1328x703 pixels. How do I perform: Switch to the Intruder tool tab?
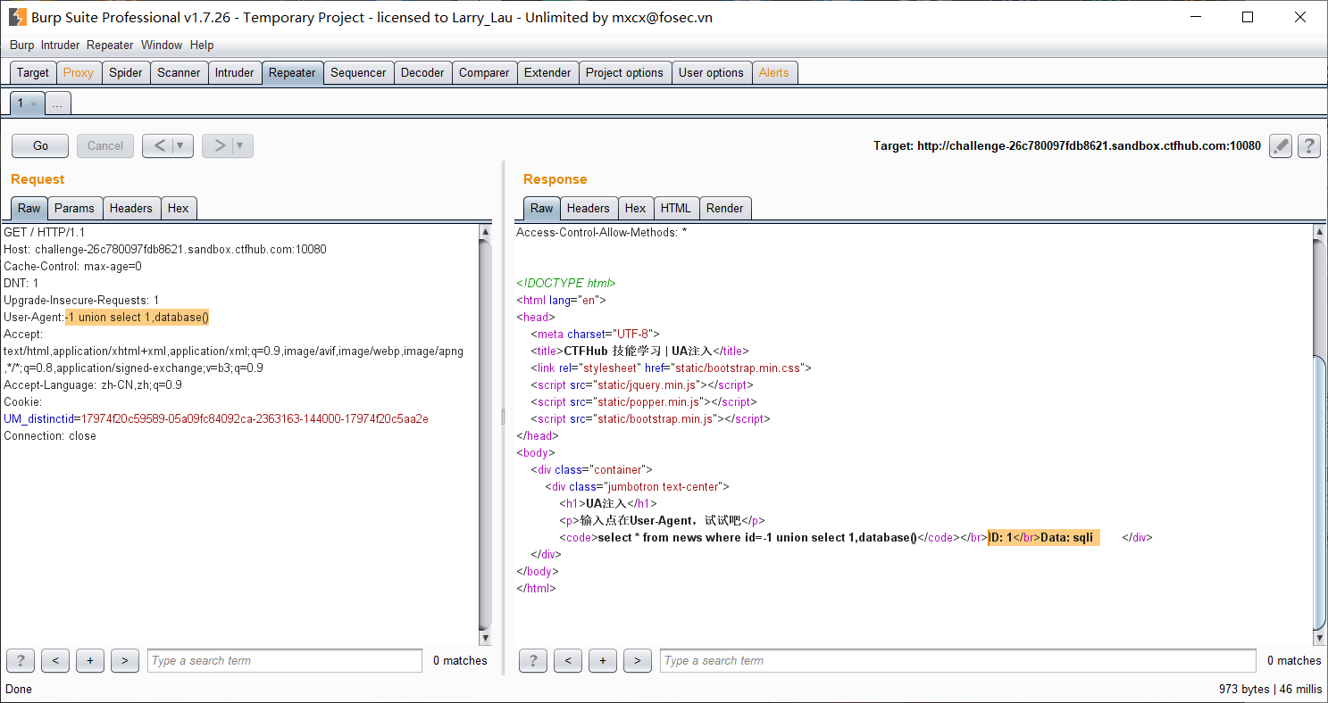coord(235,73)
